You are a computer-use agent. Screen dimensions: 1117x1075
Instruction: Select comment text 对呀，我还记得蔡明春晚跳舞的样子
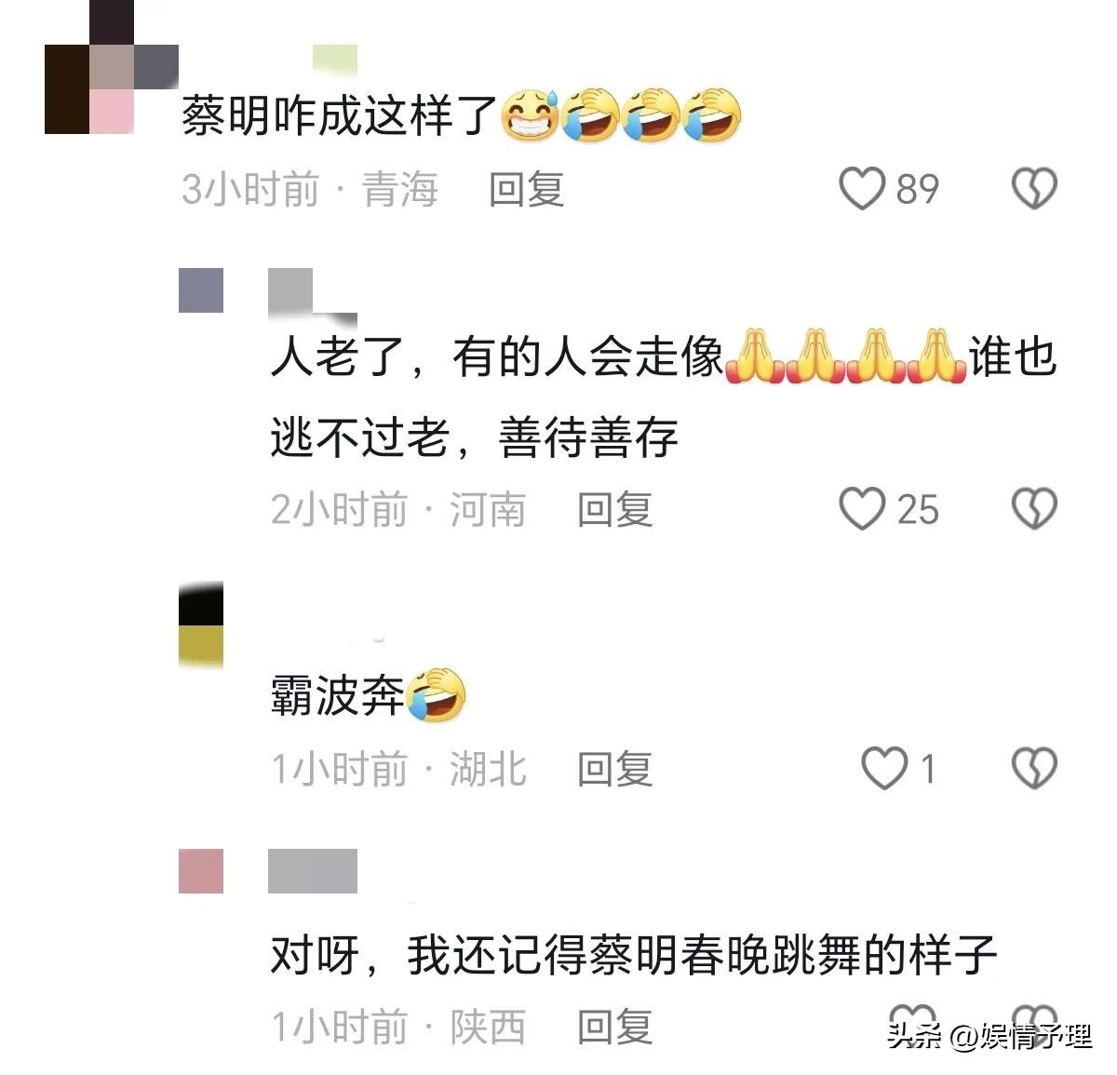(x=634, y=955)
